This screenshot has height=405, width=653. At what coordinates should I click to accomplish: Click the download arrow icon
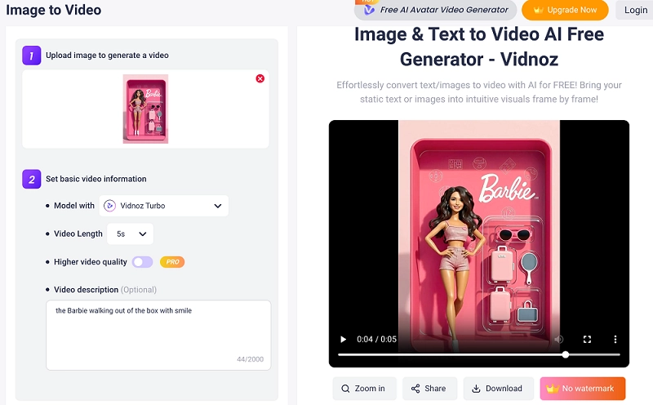pyautogui.click(x=476, y=389)
